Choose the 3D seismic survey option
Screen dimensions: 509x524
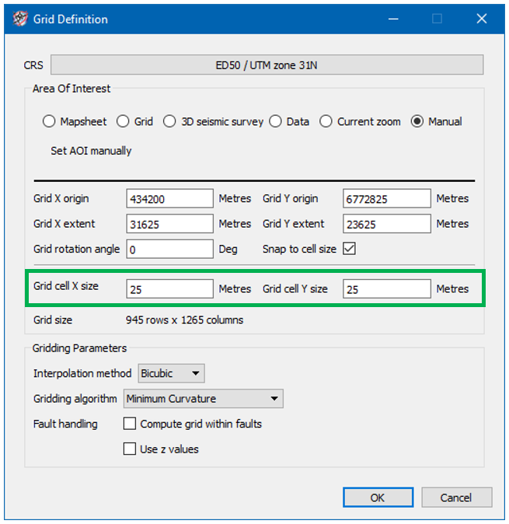point(170,121)
